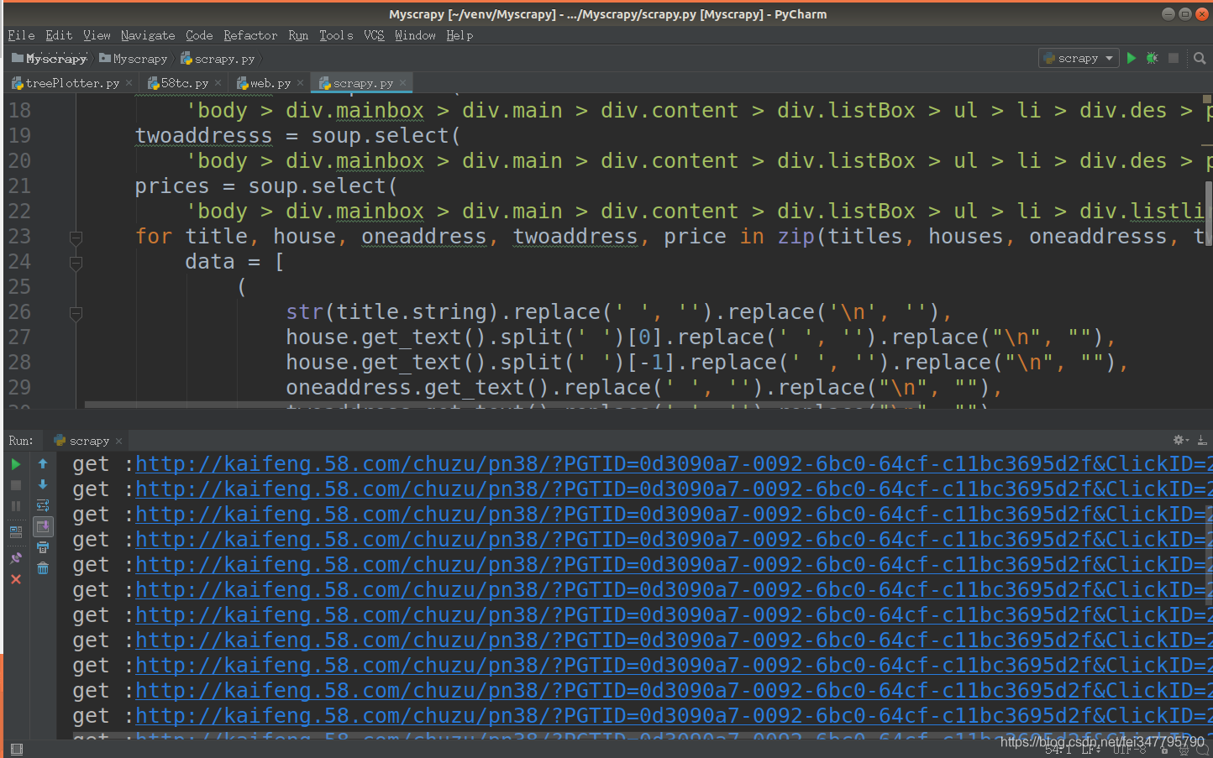The image size is (1213, 758).
Task: Click the Myscrapy root breadcrumb
Action: 50,59
